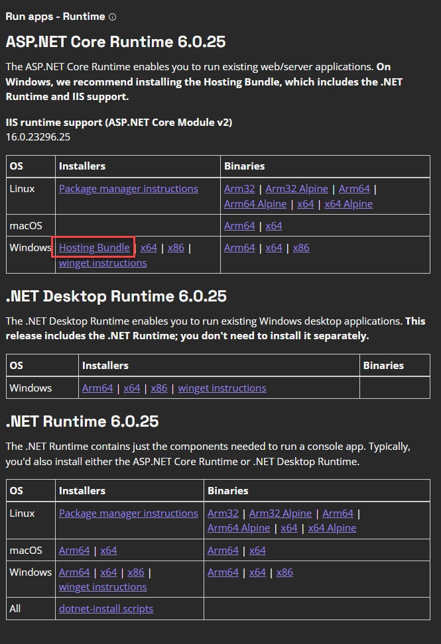Download .NET Runtime Windows x86 installer
The height and width of the screenshot is (644, 441).
(136, 572)
